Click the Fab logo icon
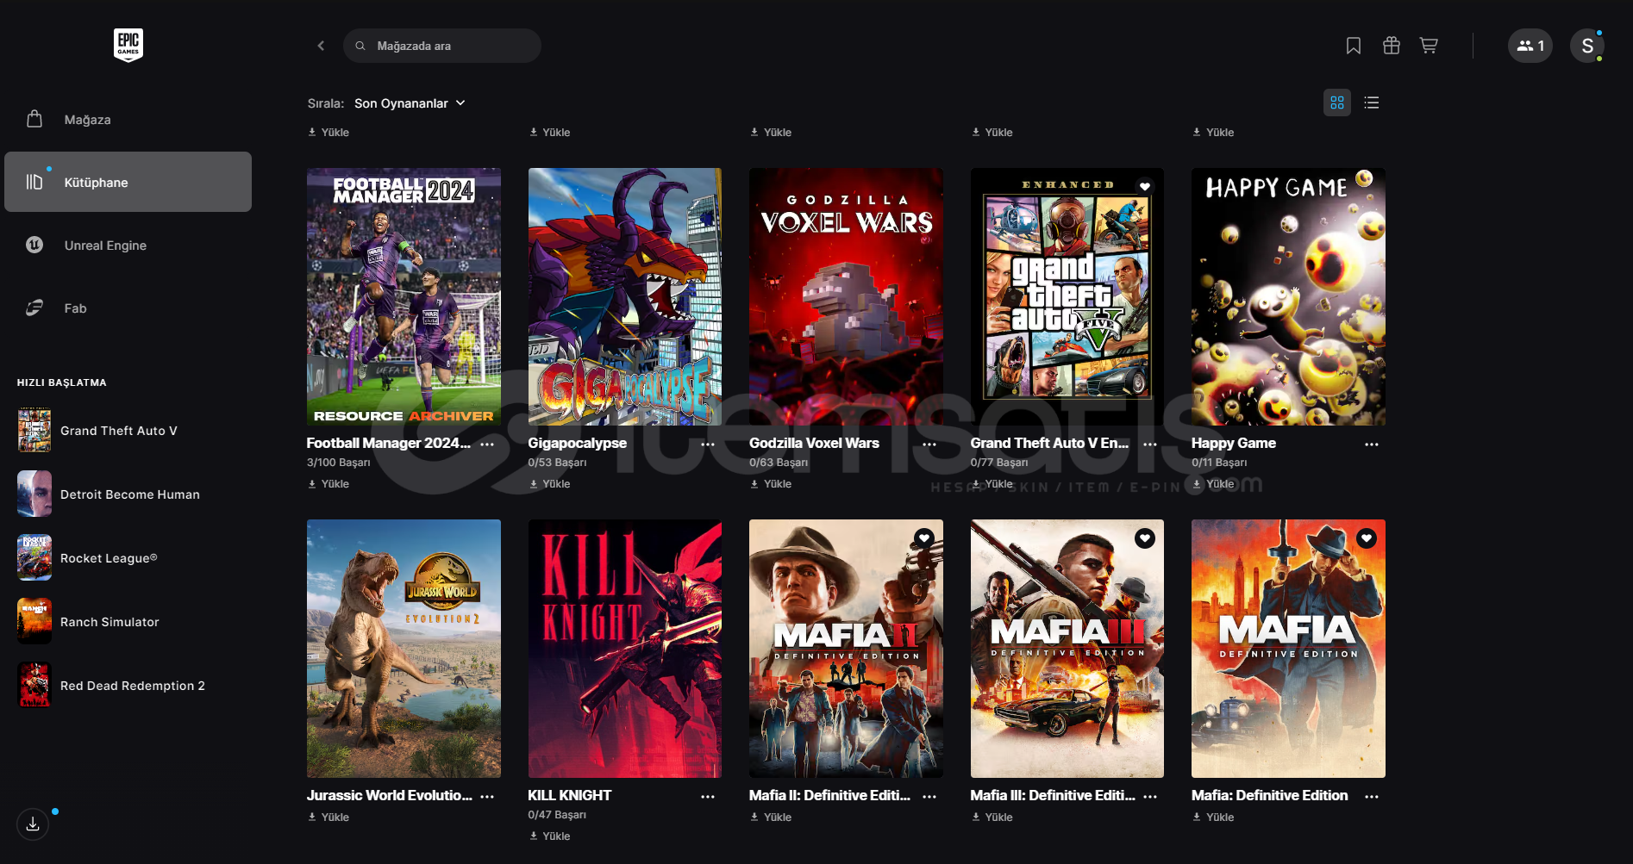The image size is (1633, 864). 34,308
